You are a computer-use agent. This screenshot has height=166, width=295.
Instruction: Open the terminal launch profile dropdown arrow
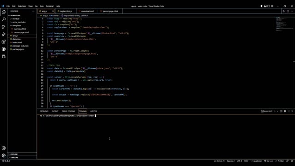(x=277, y=111)
